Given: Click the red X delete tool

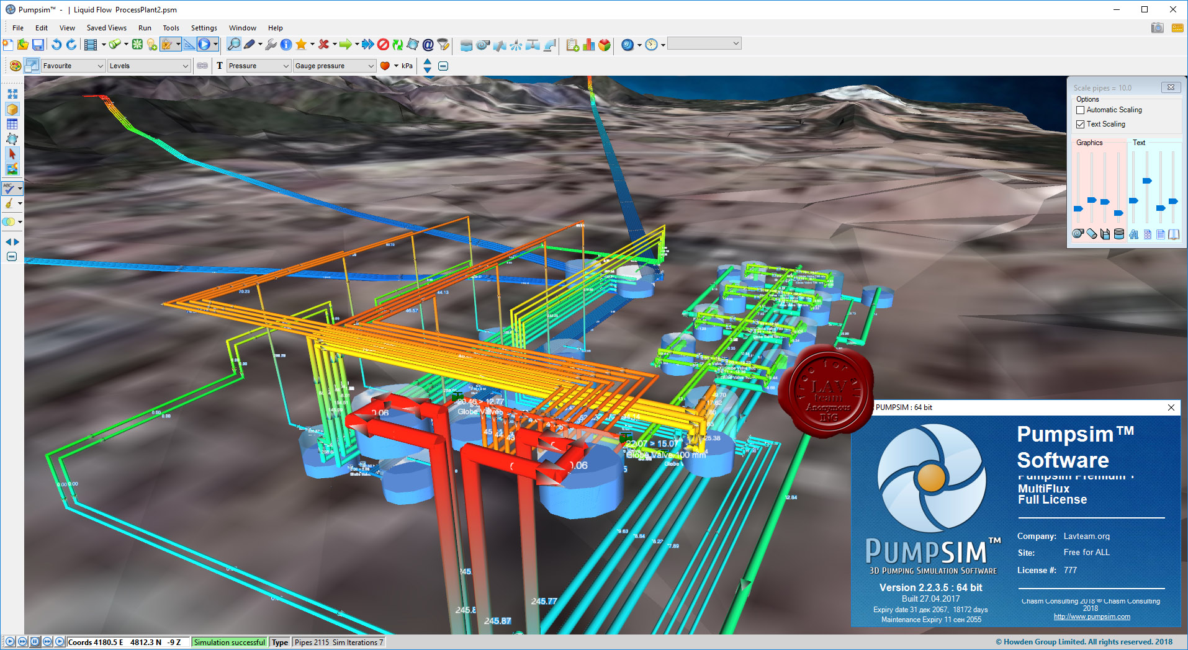Looking at the screenshot, I should (x=323, y=45).
